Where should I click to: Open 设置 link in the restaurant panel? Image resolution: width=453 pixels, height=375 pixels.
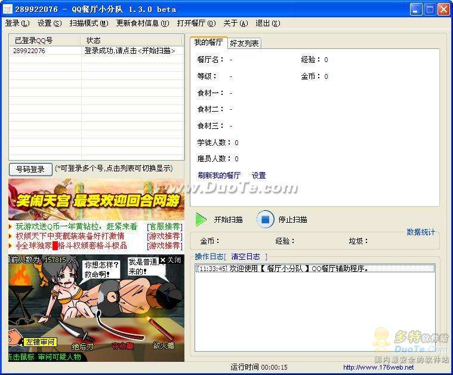[x=258, y=175]
